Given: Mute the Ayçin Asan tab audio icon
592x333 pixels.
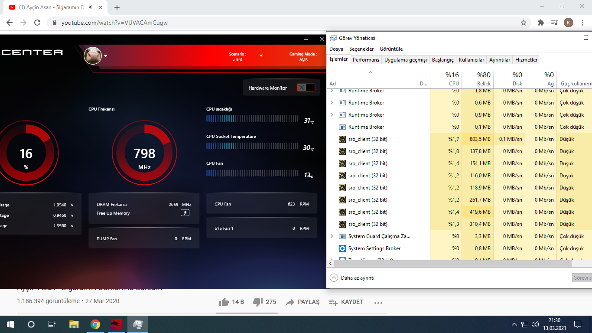Looking at the screenshot, I should (x=91, y=7).
